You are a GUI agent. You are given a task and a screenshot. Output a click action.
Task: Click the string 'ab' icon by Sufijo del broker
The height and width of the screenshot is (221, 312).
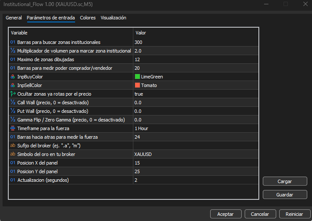[13, 145]
